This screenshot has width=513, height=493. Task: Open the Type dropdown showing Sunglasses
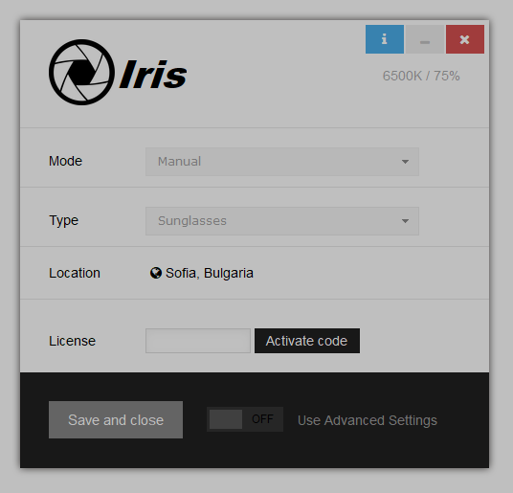282,221
